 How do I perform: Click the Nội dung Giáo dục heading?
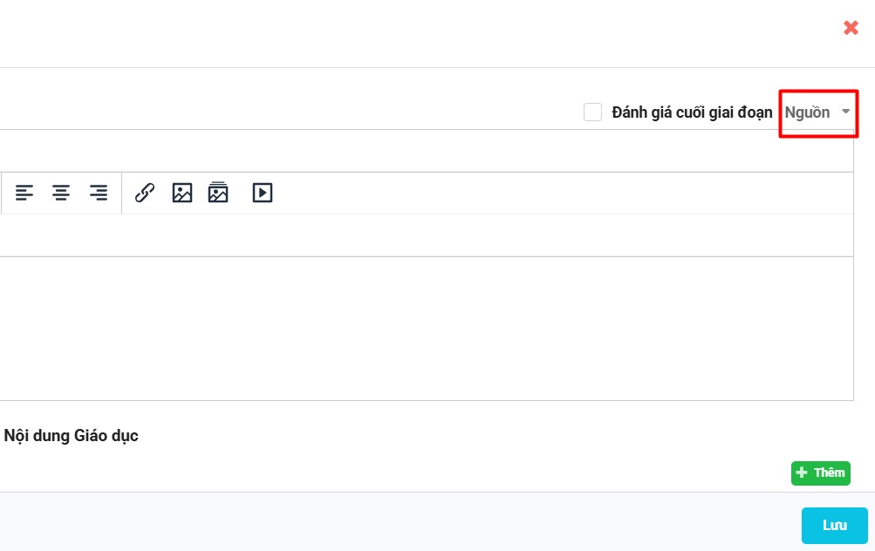click(x=72, y=436)
